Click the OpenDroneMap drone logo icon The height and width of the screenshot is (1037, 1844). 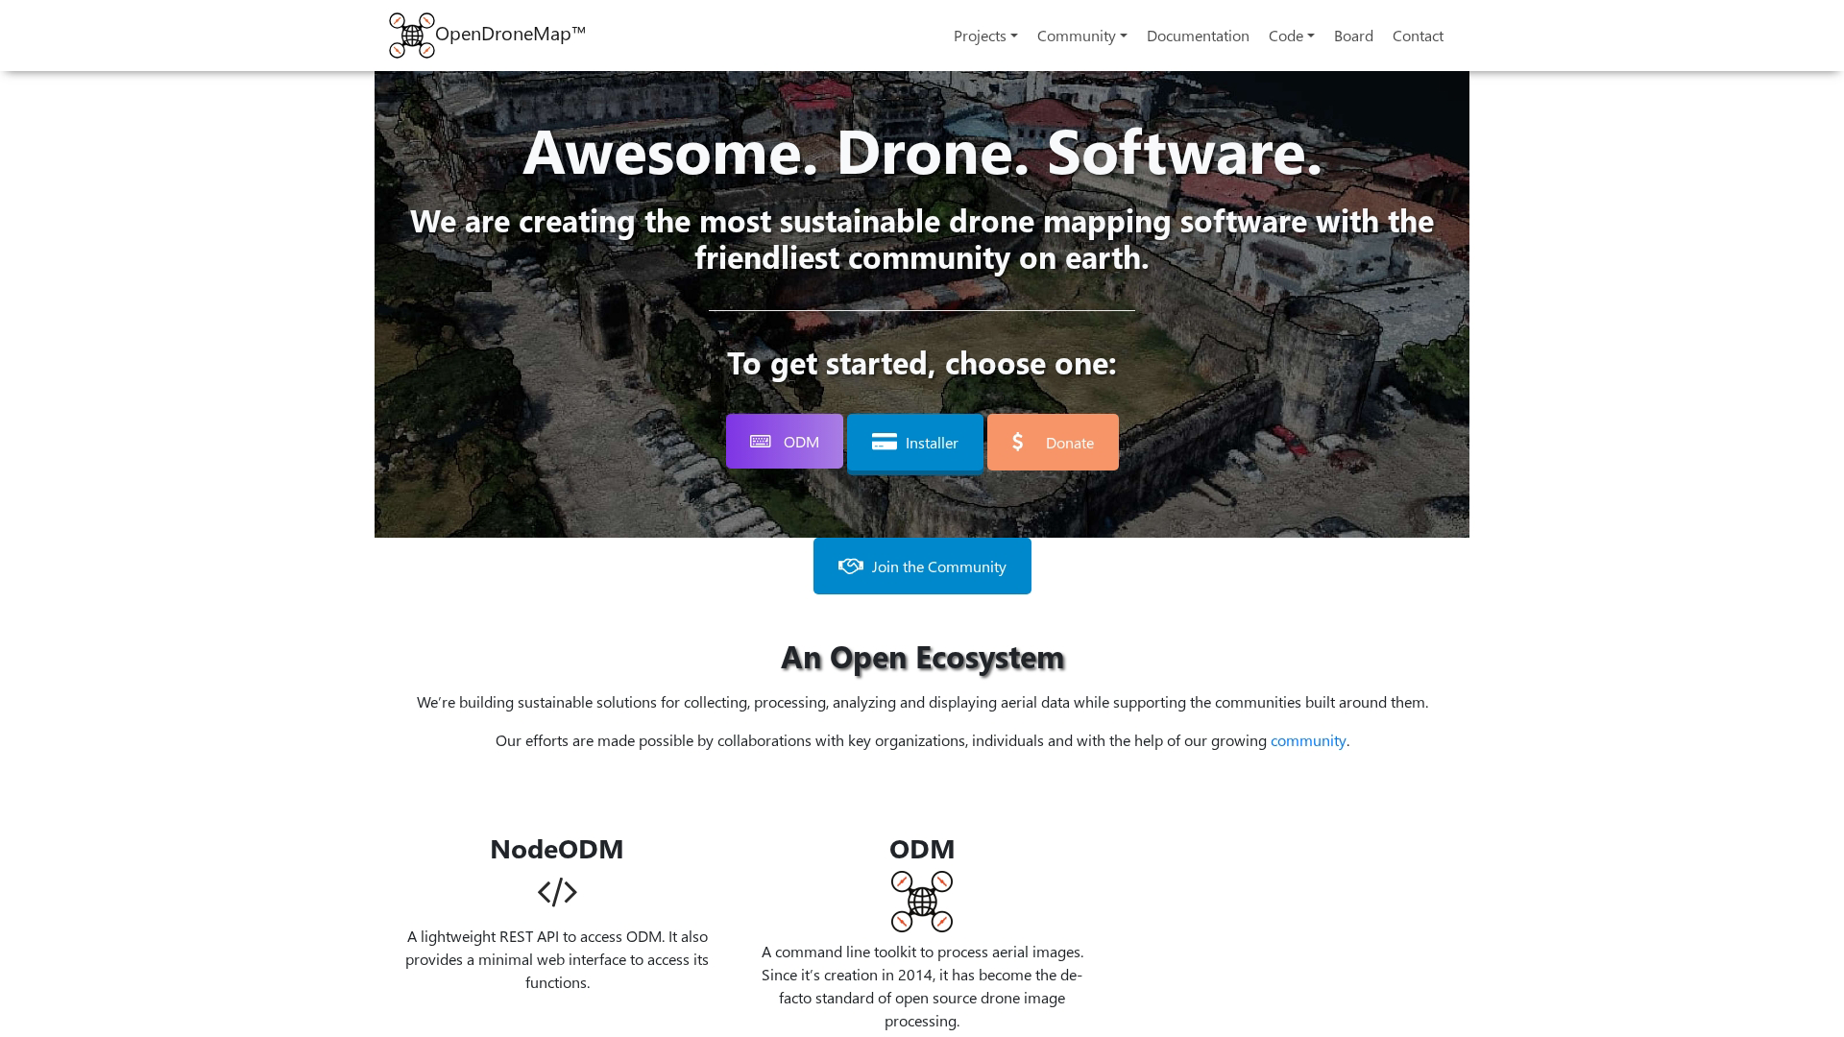412,36
